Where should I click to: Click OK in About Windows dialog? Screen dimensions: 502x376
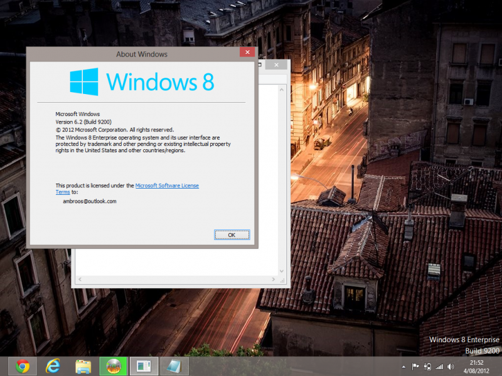pyautogui.click(x=232, y=234)
